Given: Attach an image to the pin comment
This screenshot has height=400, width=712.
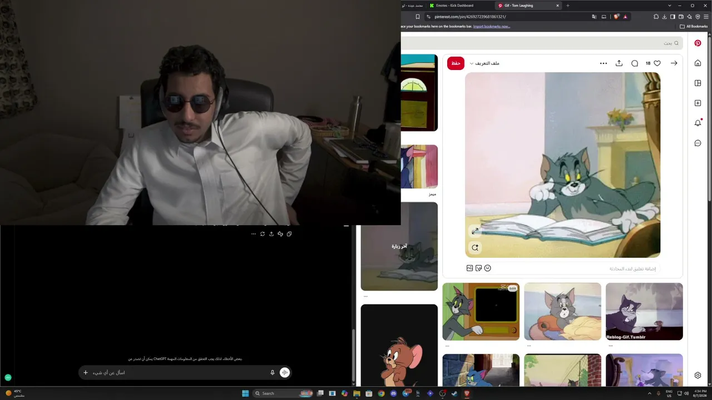Looking at the screenshot, I should (469, 268).
